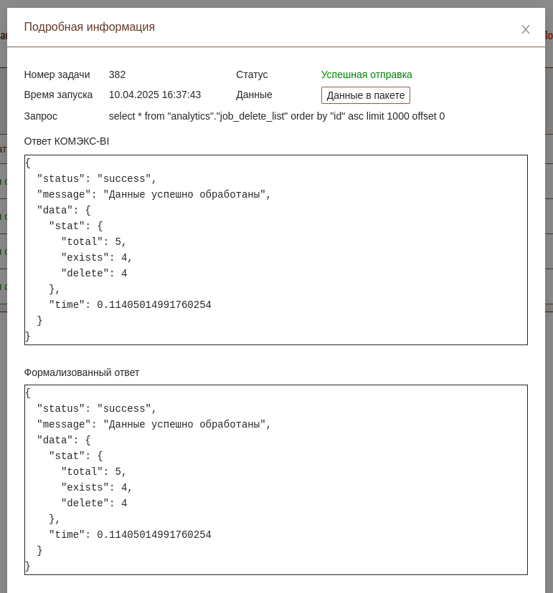Click the "total": 5 line in Ответ КОМЭКС-BI box
553x593 pixels.
point(93,242)
